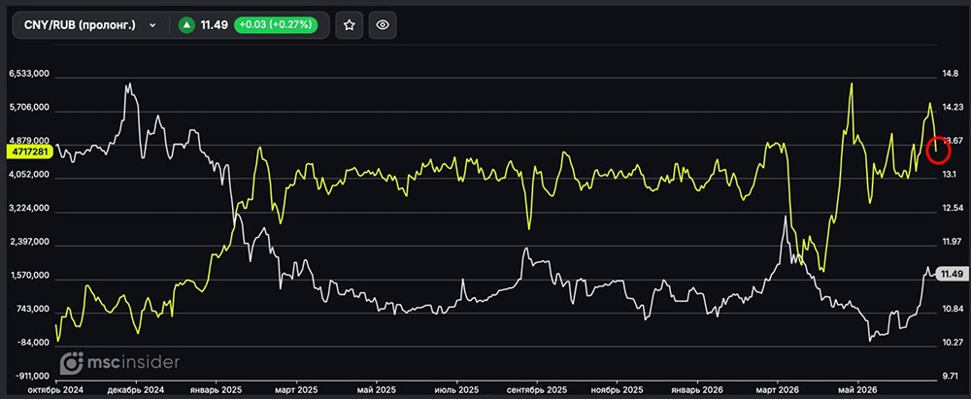Select the yellow 4717281 value label

[27, 151]
